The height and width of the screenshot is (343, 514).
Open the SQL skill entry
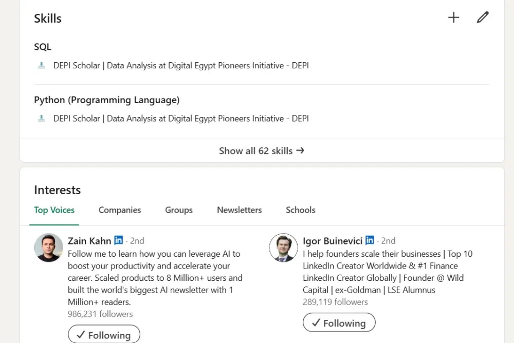42,47
